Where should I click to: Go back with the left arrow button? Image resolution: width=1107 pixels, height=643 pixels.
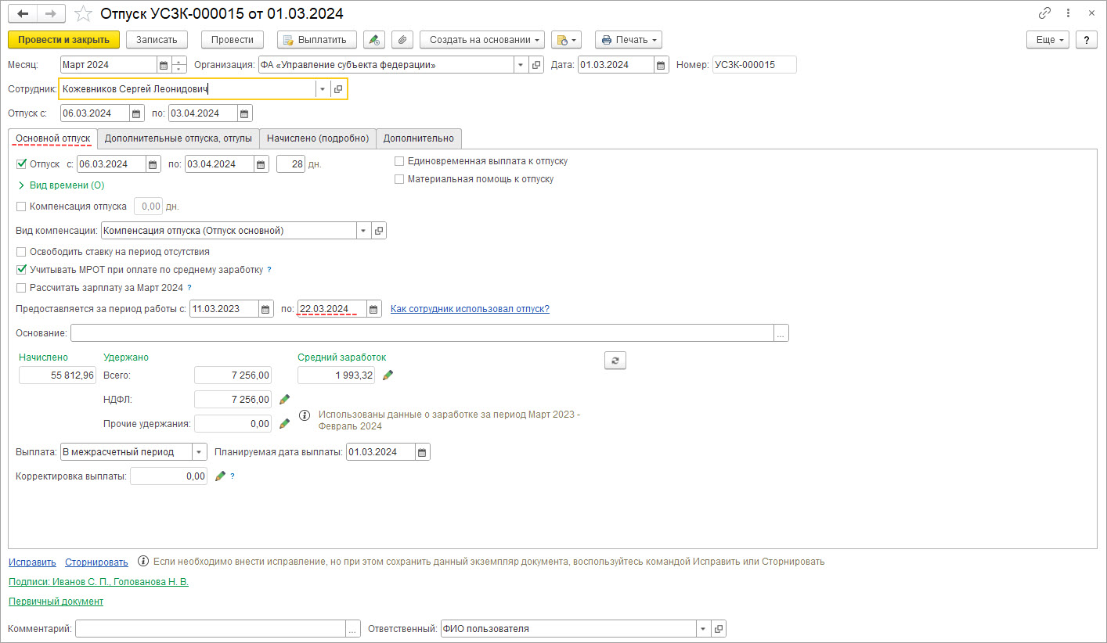tap(23, 14)
